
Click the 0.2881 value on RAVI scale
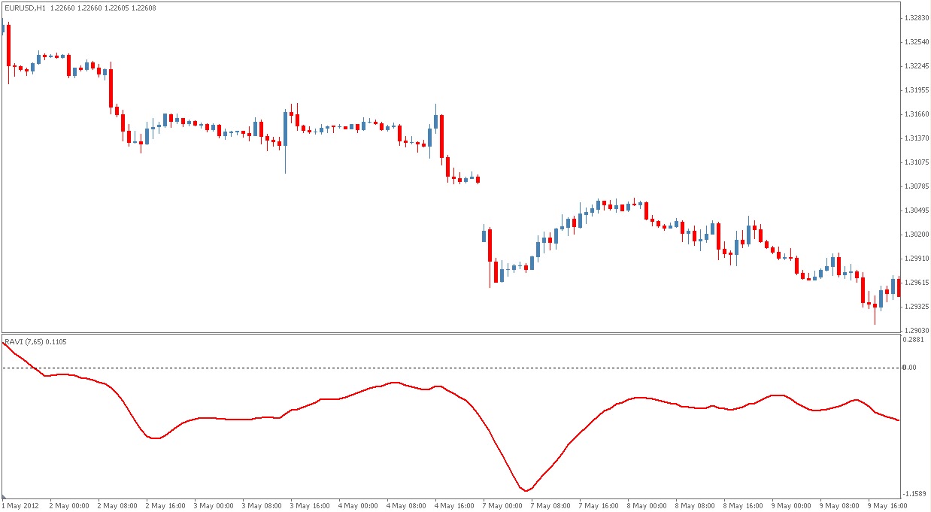pyautogui.click(x=914, y=341)
